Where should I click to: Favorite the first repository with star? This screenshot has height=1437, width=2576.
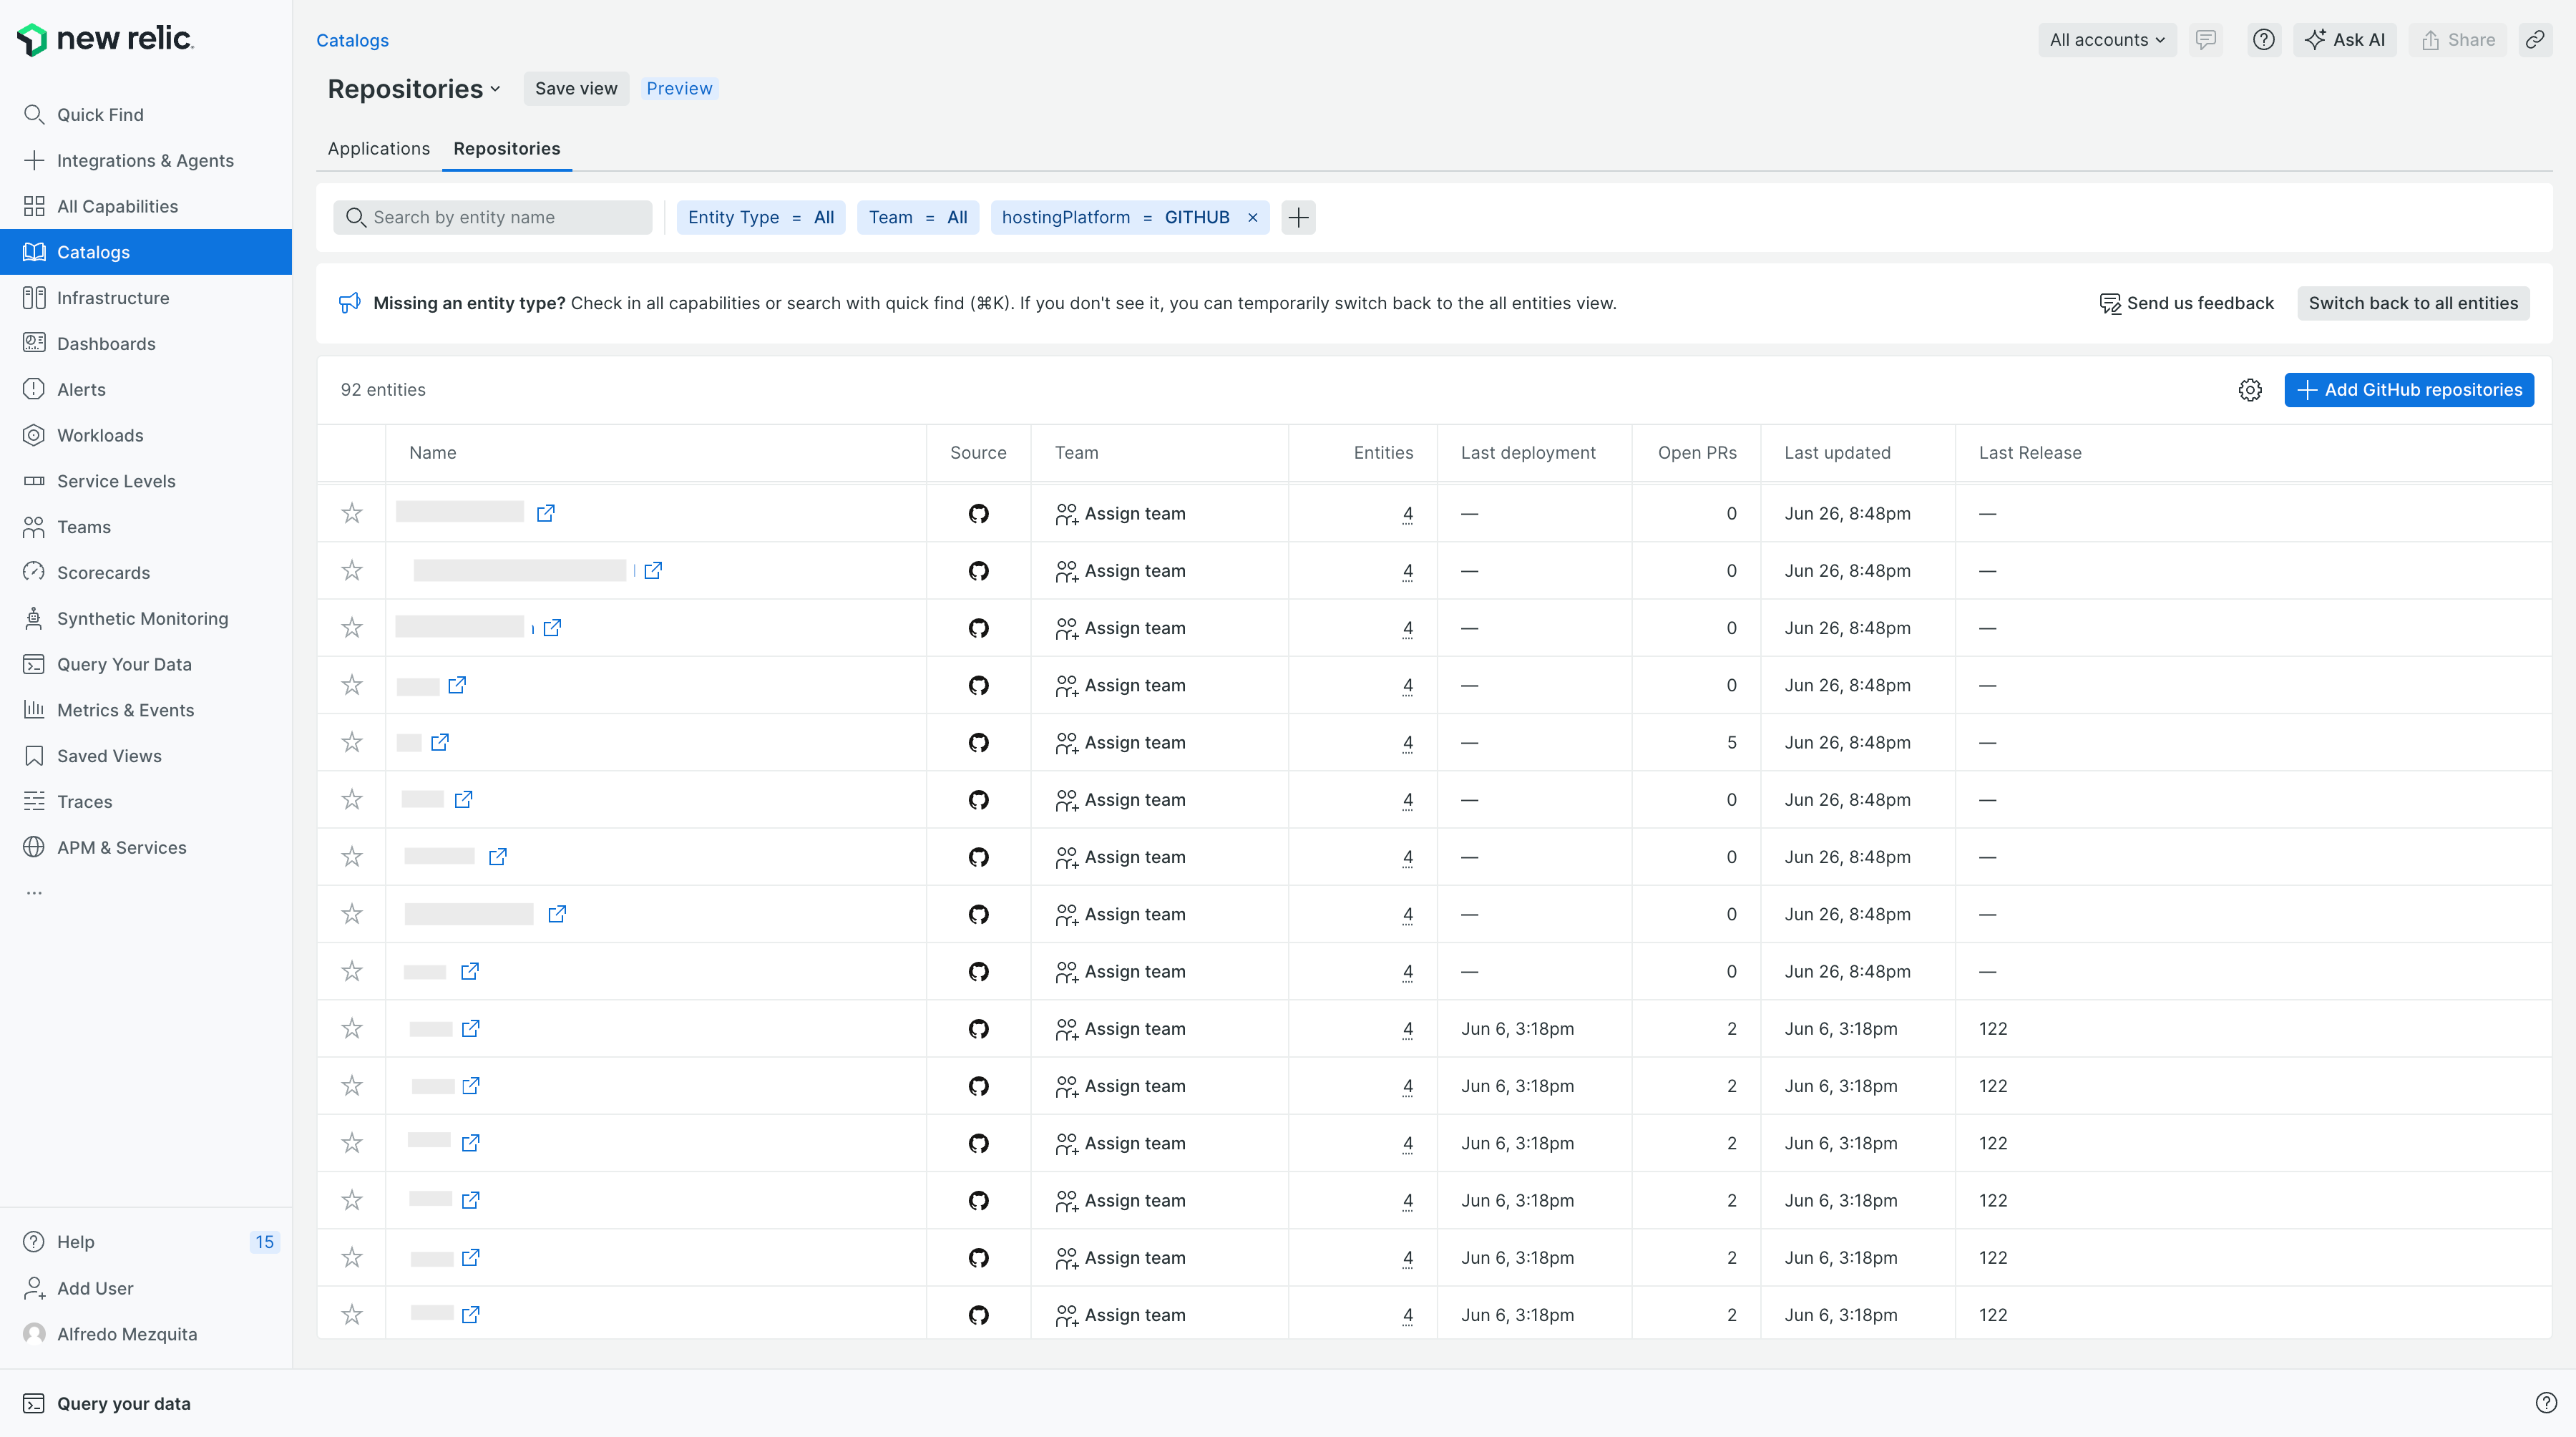click(352, 513)
